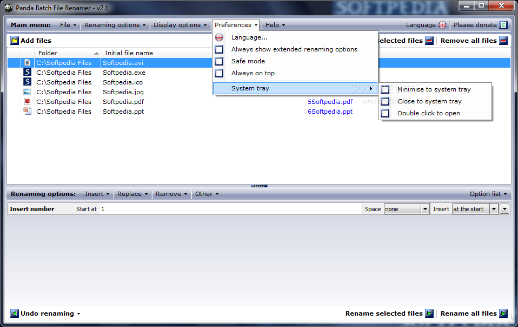Click the S icon for Softpedia.exe
The width and height of the screenshot is (518, 327).
pos(28,72)
